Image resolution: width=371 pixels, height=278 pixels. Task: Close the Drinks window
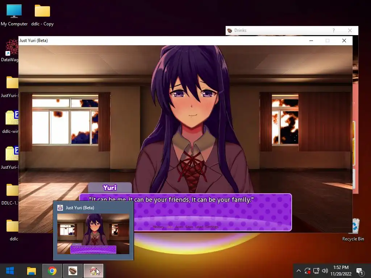tap(350, 30)
